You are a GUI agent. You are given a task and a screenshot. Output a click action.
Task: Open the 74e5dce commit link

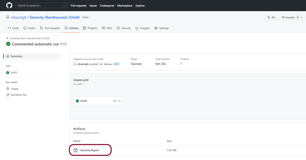click(x=107, y=64)
